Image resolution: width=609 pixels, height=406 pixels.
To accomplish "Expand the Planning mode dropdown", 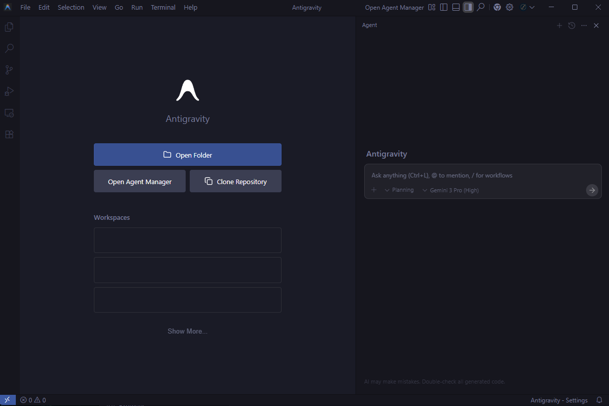I will coord(399,190).
